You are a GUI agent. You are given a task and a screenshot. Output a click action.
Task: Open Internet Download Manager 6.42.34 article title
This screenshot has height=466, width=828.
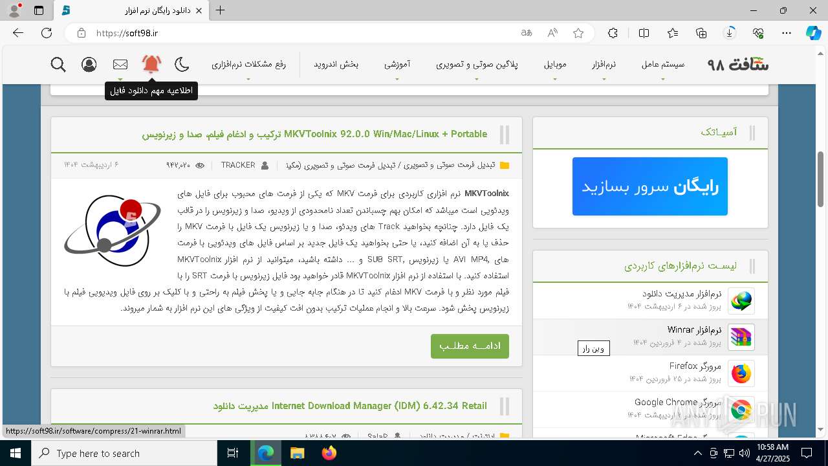pyautogui.click(x=350, y=406)
